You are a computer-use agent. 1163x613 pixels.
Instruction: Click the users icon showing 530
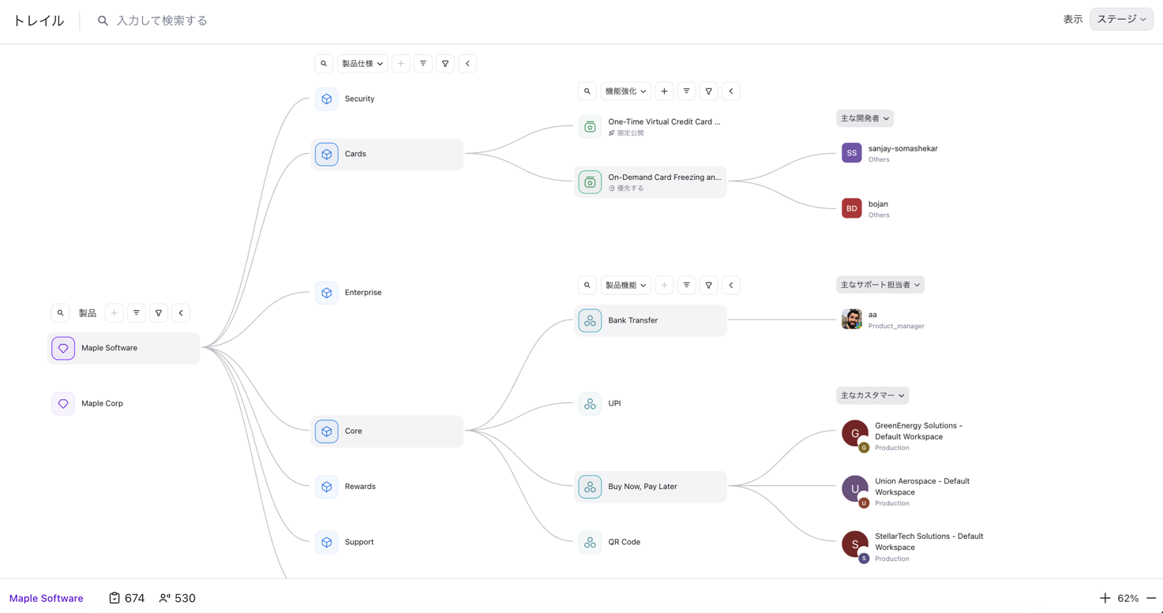coord(164,598)
